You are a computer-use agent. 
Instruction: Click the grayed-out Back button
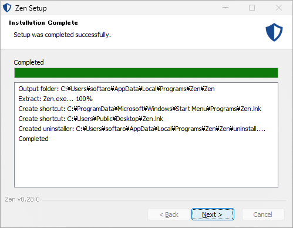[x=169, y=214]
